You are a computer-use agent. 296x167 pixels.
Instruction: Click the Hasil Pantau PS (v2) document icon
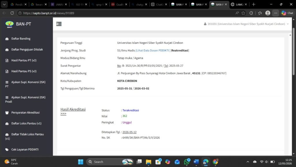[7, 71]
